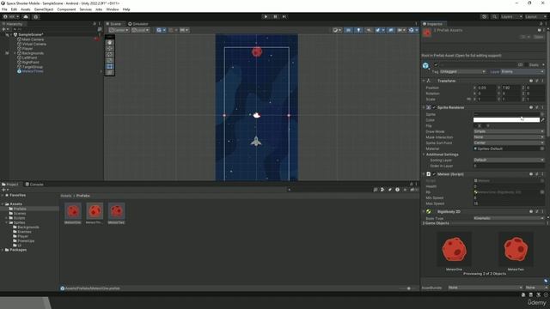Open the File menu
Viewport: 550px width, 309px height.
click(4, 9)
